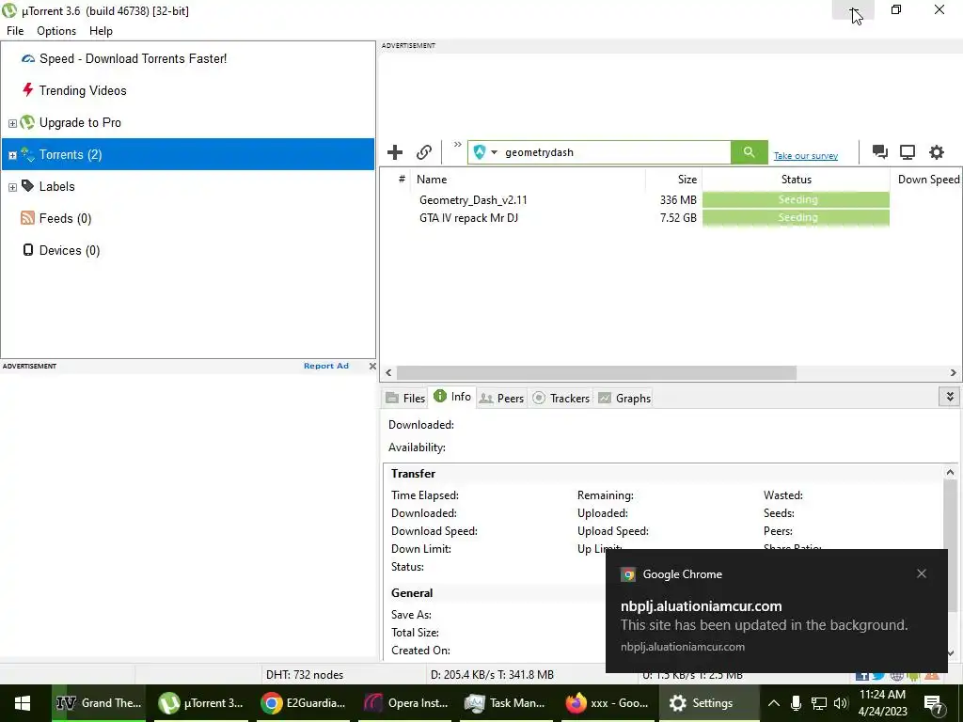Screen dimensions: 963x722
Task: Open the search provider shield dropdown
Action: 485,152
